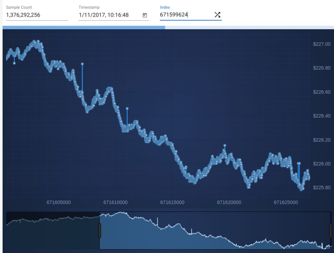Click the 671625000 x-axis tick label

[286, 202]
